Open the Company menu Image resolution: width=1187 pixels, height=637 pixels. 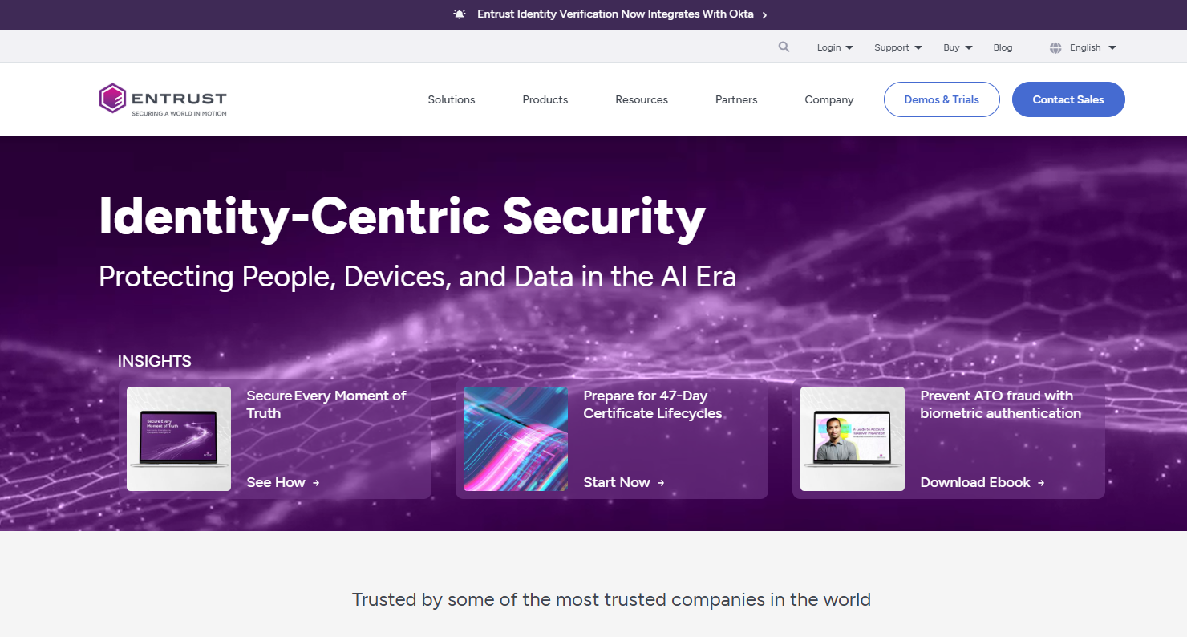pos(829,100)
